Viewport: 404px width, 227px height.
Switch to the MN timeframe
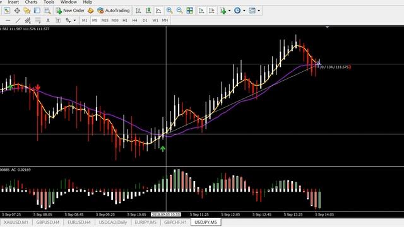(165, 20)
